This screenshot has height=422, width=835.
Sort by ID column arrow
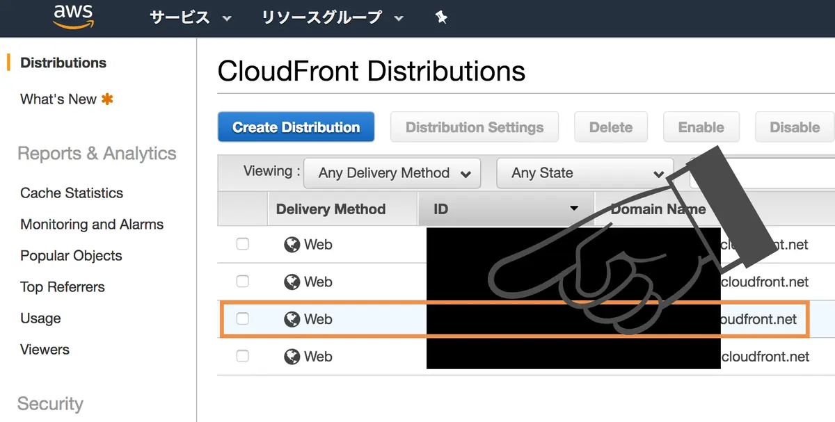point(574,209)
